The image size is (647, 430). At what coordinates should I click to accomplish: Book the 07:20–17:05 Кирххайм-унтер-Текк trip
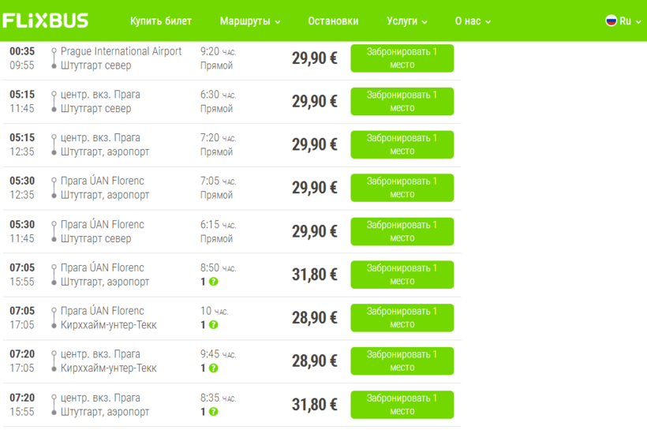[402, 361]
